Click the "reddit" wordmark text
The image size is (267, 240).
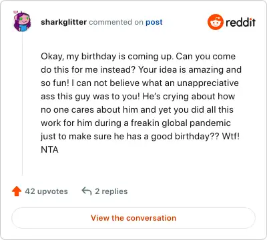click(240, 22)
